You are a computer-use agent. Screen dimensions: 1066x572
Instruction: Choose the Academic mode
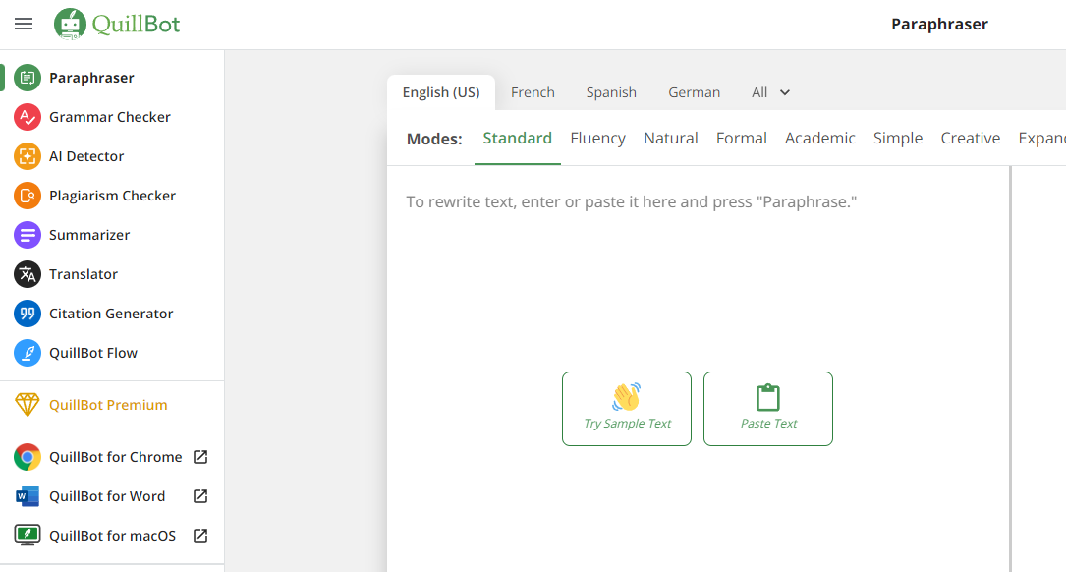(x=819, y=139)
